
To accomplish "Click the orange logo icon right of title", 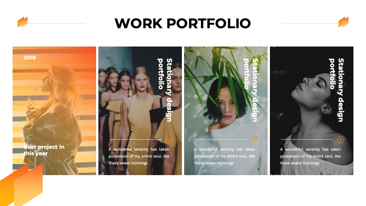I will pyautogui.click(x=344, y=22).
